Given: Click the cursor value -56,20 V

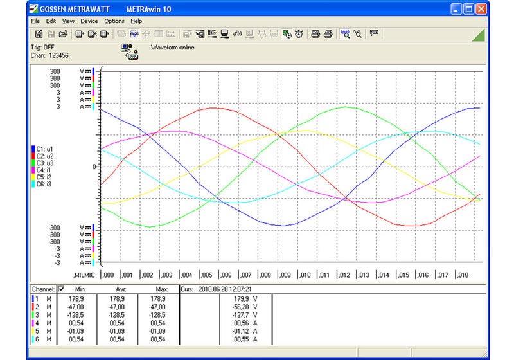Looking at the screenshot, I should [245, 307].
